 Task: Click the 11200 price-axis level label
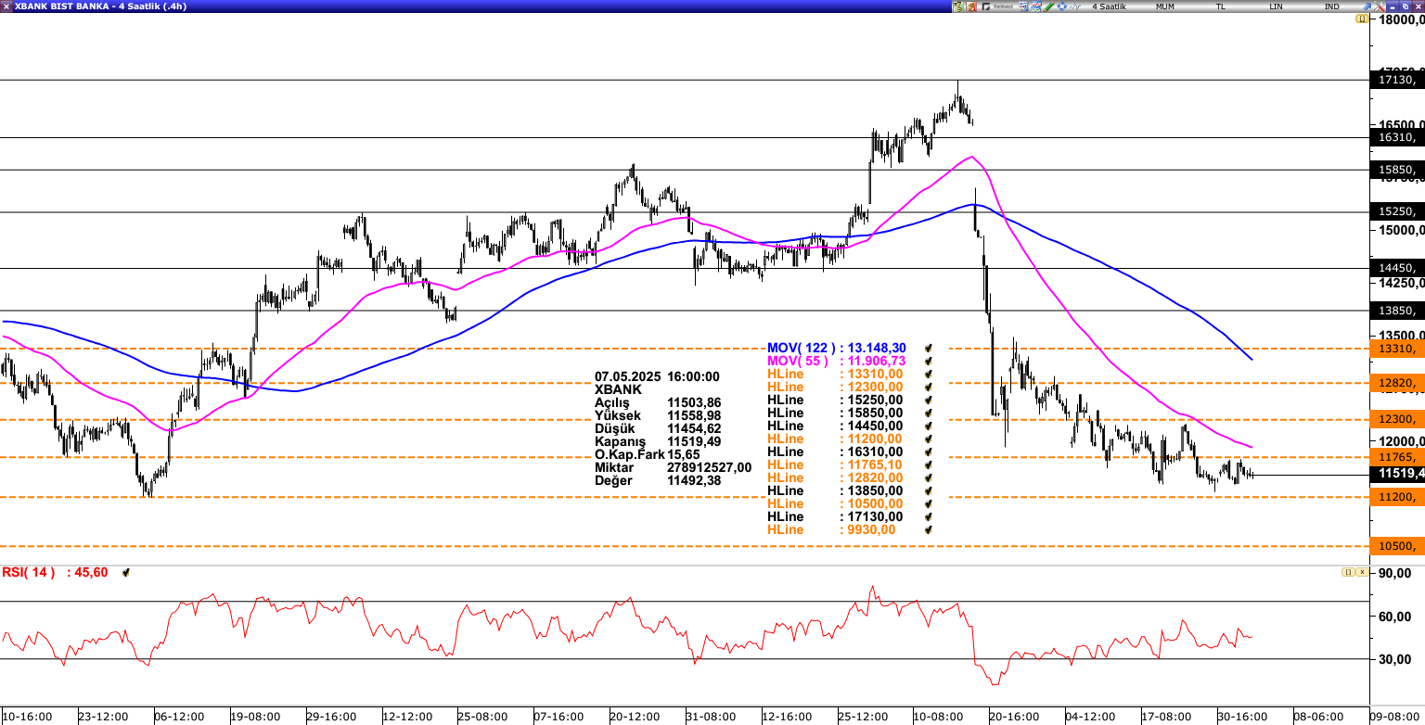[1396, 497]
